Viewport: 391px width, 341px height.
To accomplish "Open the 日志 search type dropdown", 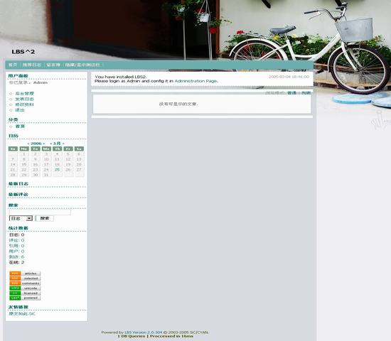I will (21, 218).
